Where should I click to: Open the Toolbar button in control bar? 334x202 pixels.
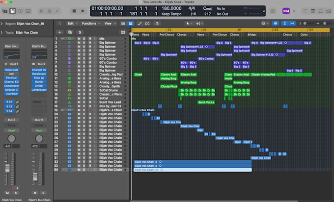[28, 11]
